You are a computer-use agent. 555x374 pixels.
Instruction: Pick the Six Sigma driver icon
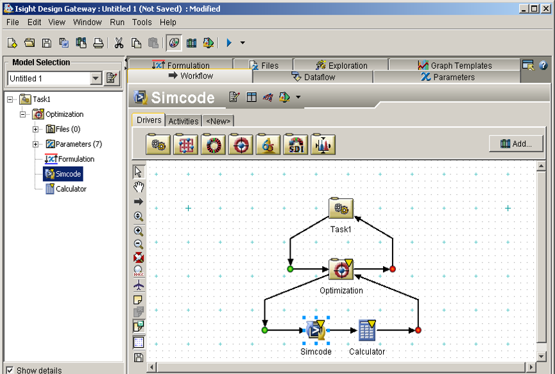point(268,144)
